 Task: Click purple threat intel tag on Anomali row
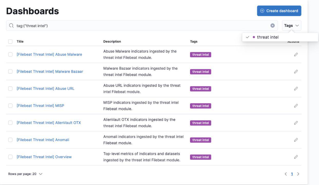(200, 140)
